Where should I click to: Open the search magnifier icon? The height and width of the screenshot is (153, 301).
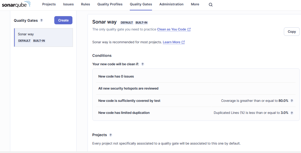click(211, 5)
